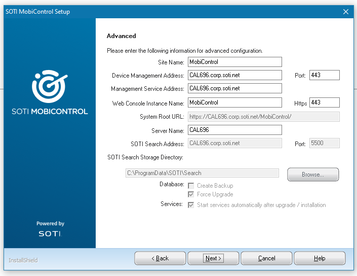The image size is (357, 276).
Task: Click the 'Please enter the following information' instruction text
Action: tap(185, 51)
